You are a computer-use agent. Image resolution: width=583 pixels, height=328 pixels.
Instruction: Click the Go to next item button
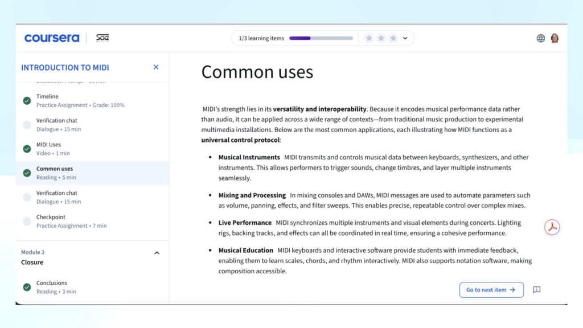[x=491, y=290]
